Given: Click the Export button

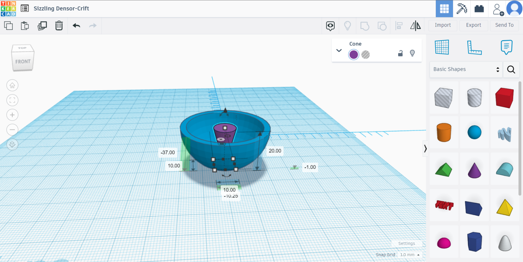Looking at the screenshot, I should click(474, 25).
